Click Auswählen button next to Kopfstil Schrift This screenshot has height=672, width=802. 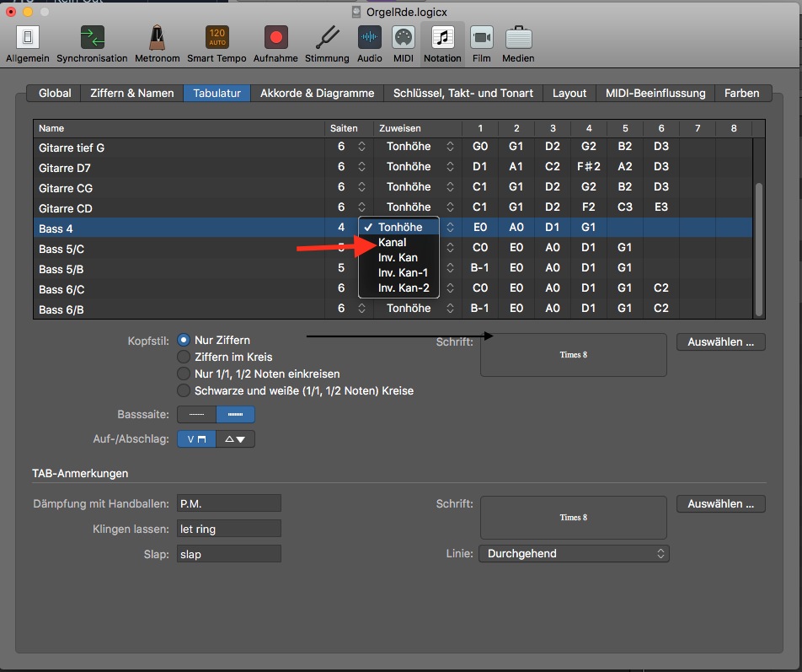[x=720, y=341]
